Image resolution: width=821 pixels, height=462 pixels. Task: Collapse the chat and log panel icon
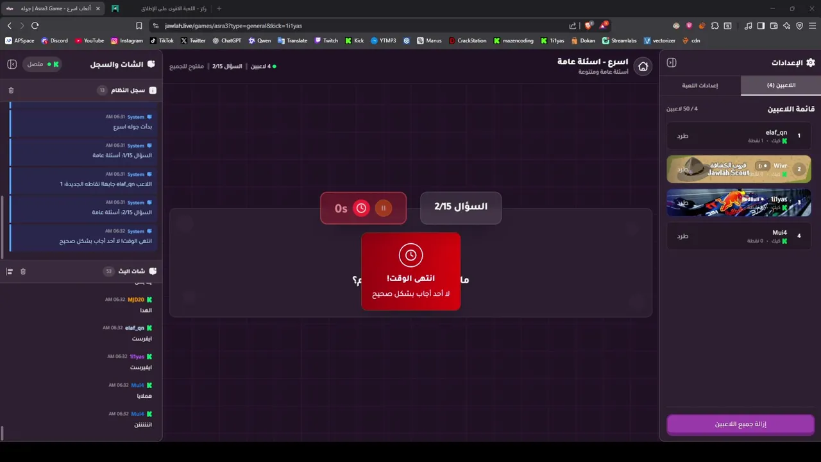tap(12, 64)
